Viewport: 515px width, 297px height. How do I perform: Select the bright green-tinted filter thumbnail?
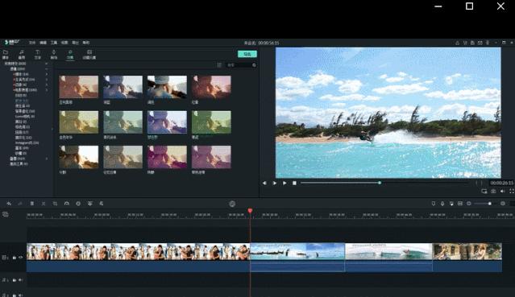211,122
